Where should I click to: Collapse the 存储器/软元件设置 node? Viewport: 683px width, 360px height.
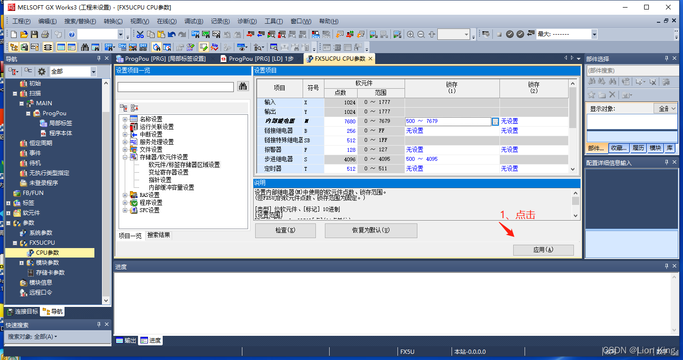pos(125,157)
